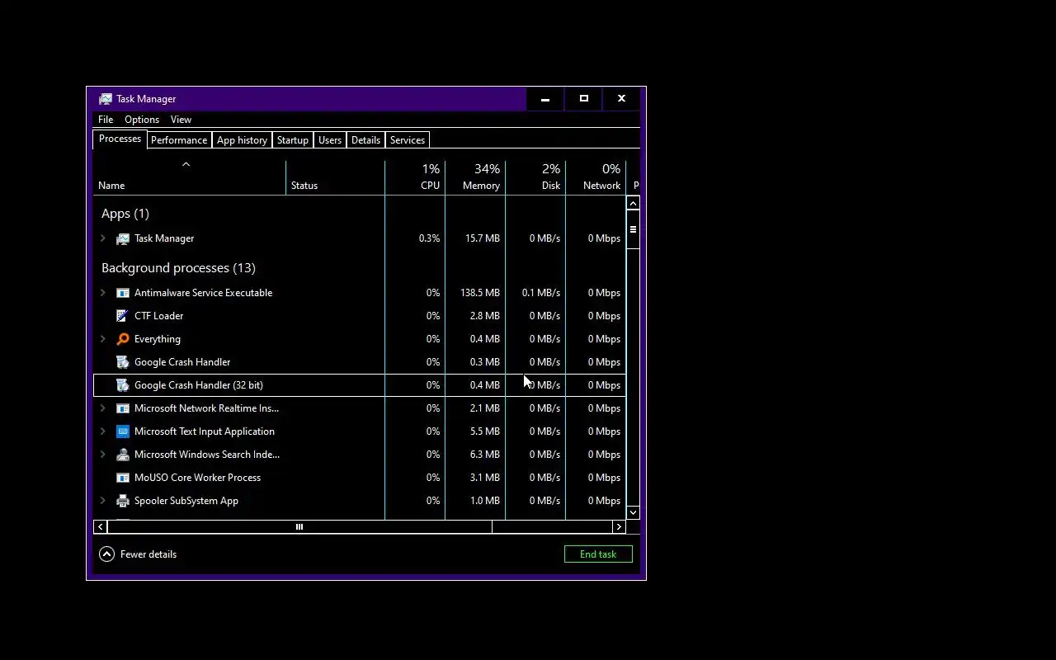1056x660 pixels.
Task: Open the Options menu
Action: point(142,120)
